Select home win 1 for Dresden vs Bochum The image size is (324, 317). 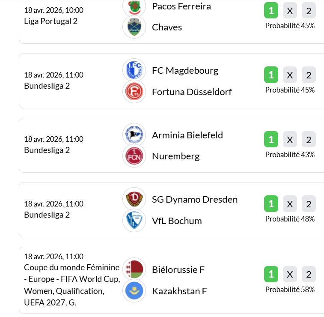click(271, 204)
